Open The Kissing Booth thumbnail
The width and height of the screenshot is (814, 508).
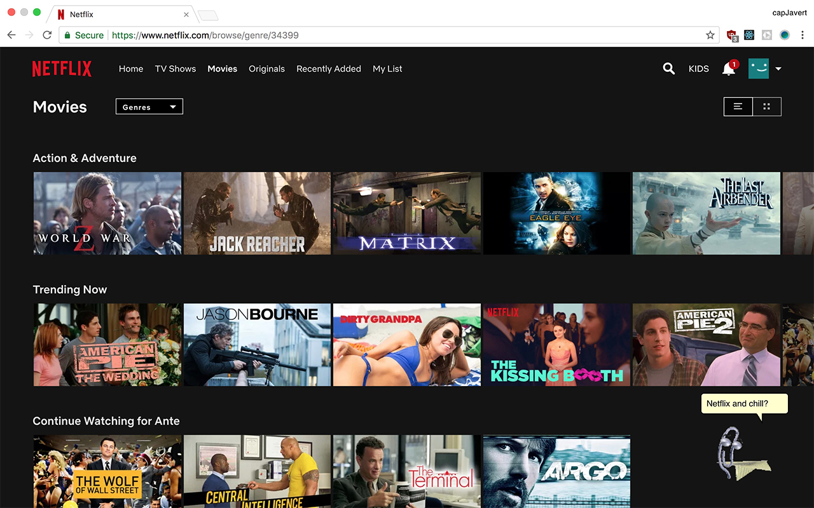pos(557,345)
